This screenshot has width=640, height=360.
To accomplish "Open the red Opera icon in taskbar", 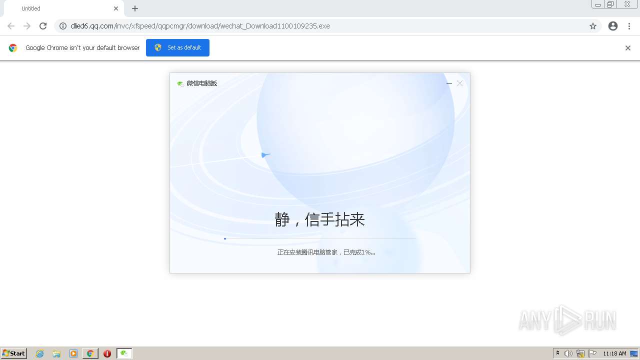I will 107,353.
